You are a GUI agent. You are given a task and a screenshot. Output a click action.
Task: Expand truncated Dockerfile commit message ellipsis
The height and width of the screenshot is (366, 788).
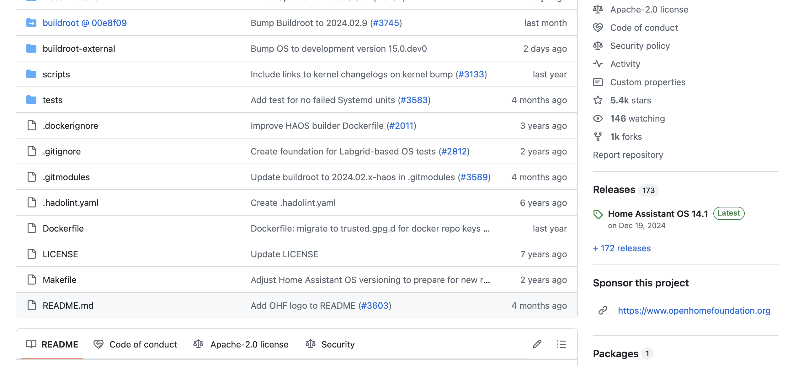tap(487, 229)
